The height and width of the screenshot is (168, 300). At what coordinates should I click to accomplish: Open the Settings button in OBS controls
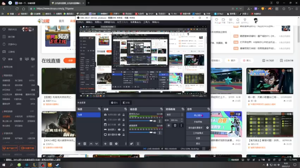(x=198, y=138)
